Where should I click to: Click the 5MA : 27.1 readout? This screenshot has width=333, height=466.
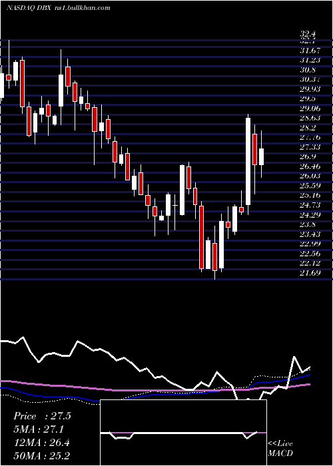[x=39, y=429]
